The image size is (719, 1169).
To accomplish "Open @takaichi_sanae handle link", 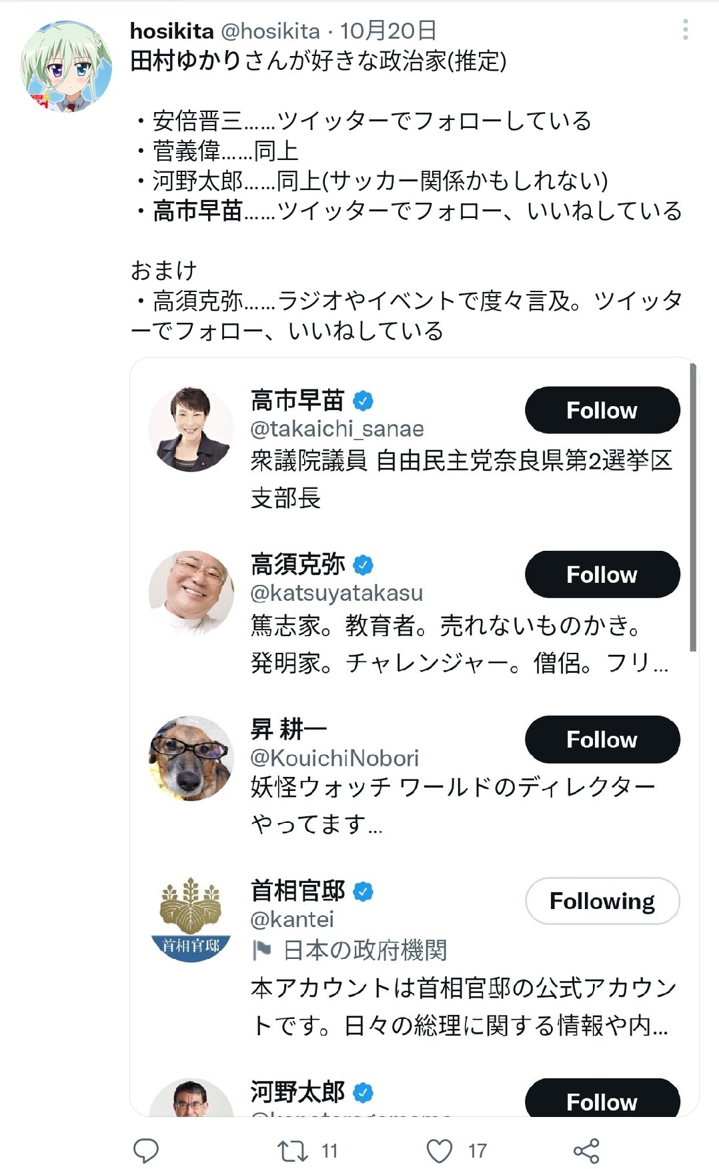I will pyautogui.click(x=337, y=429).
